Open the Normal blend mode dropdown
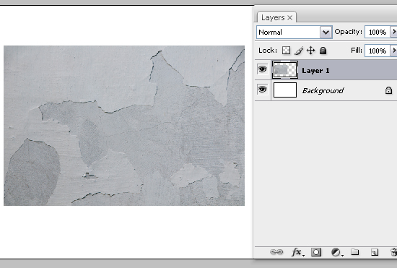397x268 pixels. coord(295,33)
